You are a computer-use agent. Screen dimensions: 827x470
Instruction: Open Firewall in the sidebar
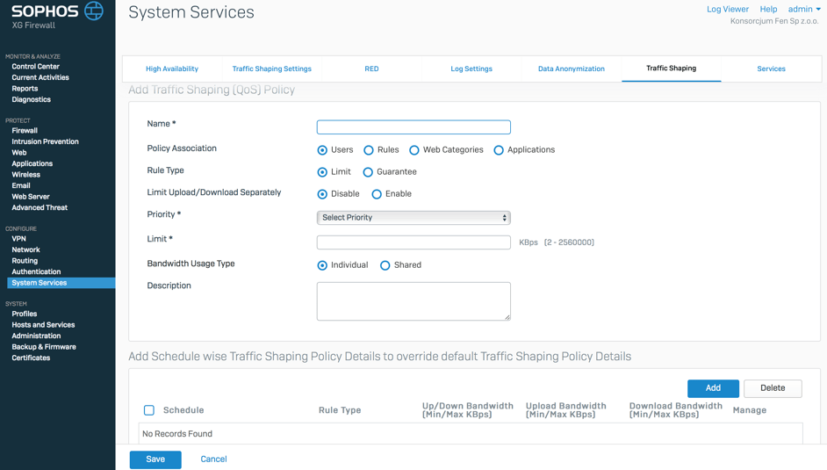click(25, 130)
